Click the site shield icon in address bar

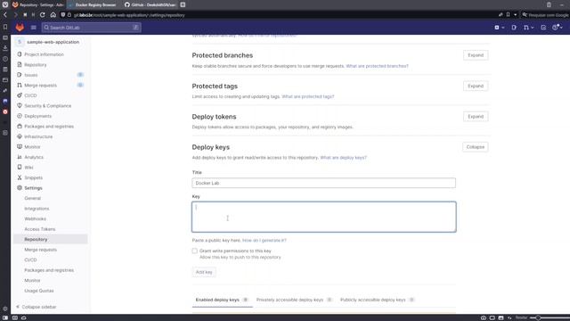(63, 15)
